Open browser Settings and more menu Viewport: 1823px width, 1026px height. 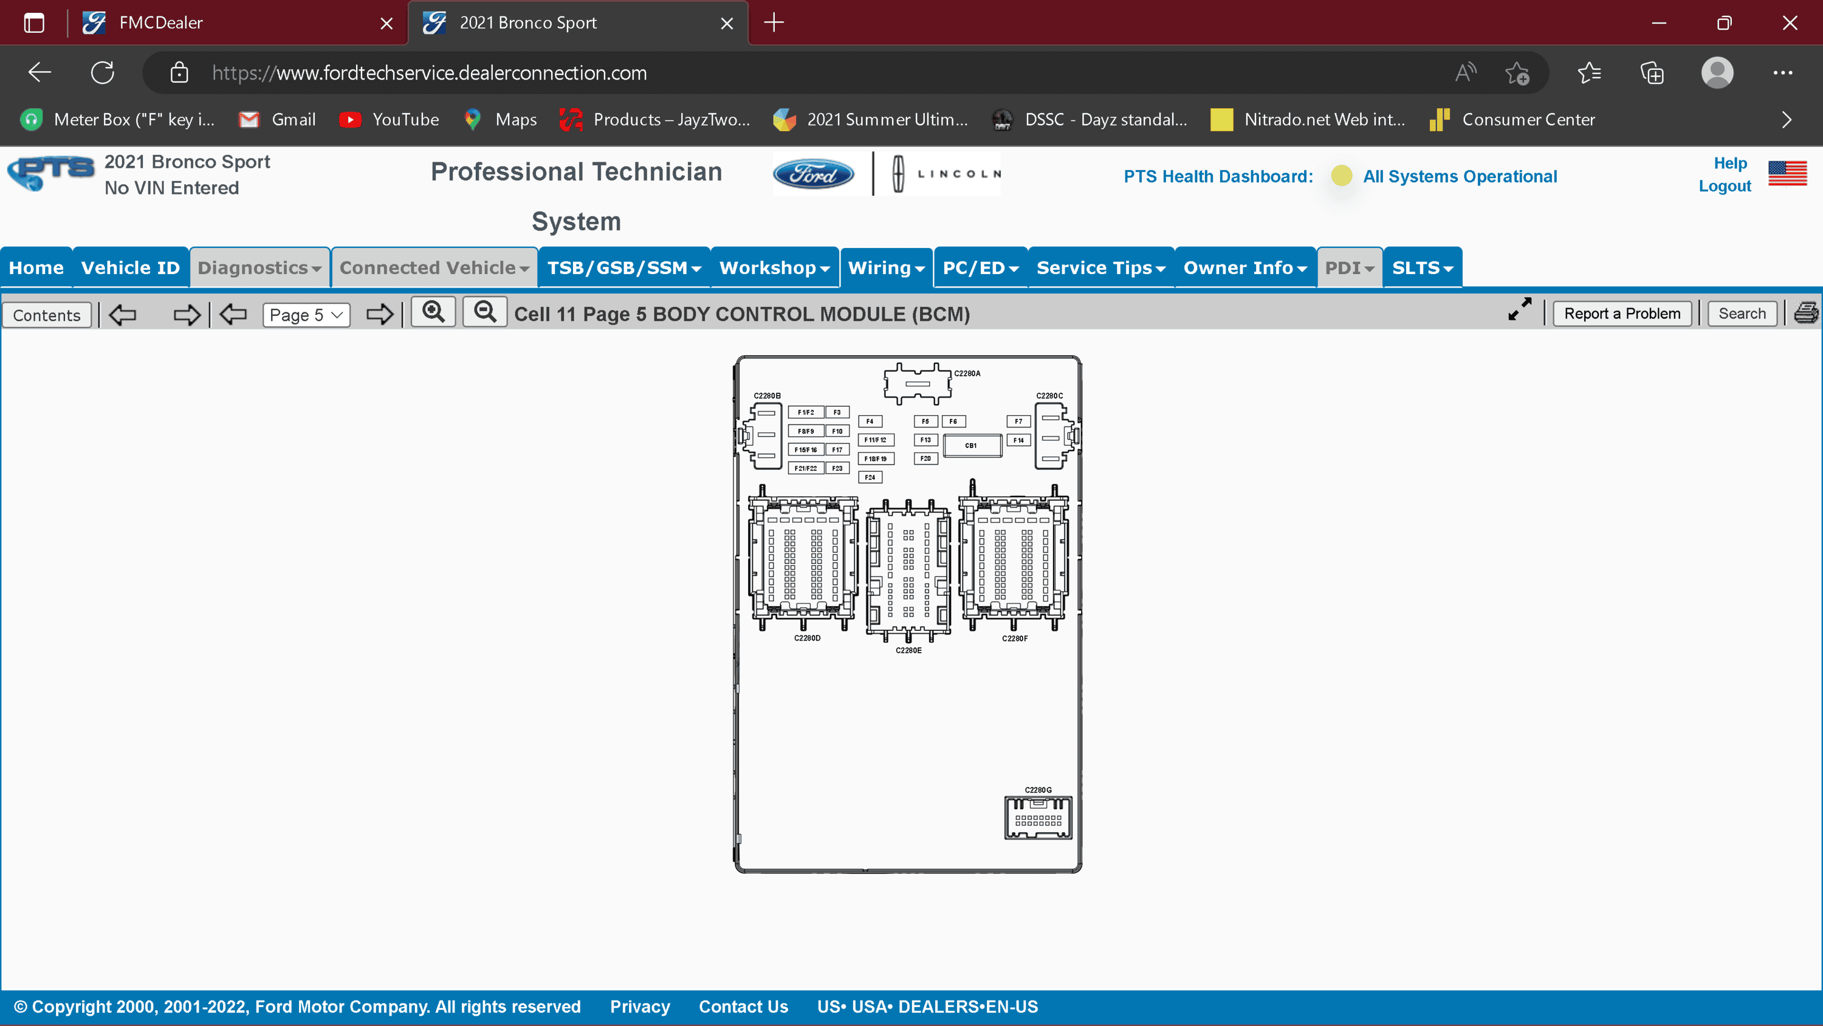point(1783,72)
